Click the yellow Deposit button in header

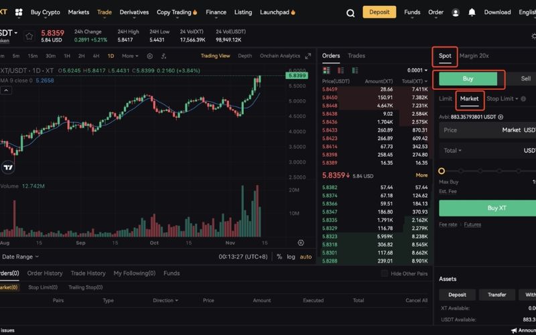click(x=379, y=12)
